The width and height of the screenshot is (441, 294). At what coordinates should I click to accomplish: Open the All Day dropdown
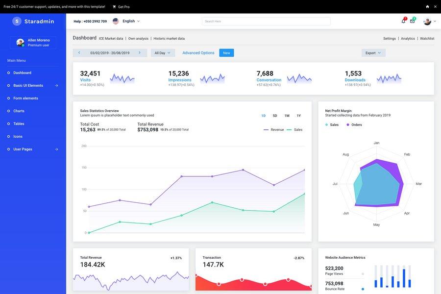(161, 51)
